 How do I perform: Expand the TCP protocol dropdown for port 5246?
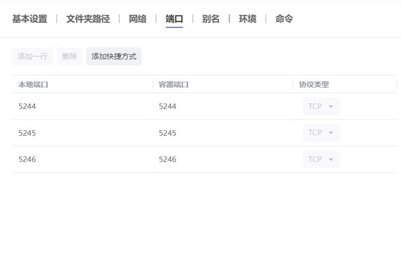pos(321,159)
